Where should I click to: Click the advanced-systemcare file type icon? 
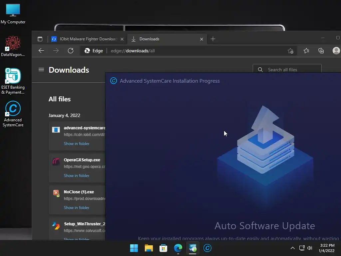[56, 130]
